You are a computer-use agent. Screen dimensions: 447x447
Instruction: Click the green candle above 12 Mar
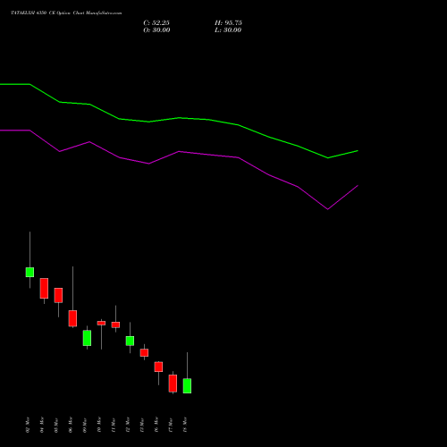(130, 341)
